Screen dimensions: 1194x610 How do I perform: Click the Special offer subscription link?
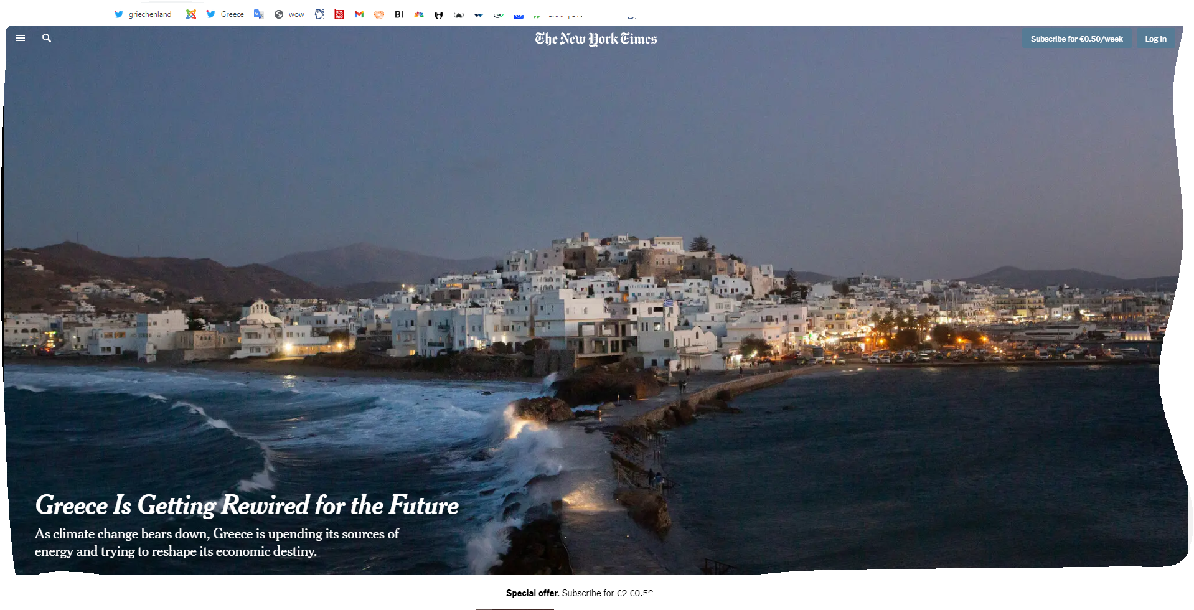click(579, 593)
